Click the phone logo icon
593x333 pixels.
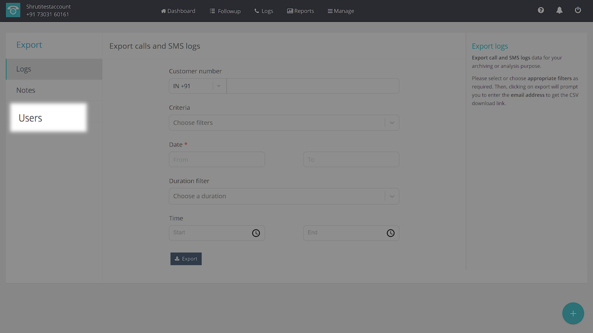[13, 11]
